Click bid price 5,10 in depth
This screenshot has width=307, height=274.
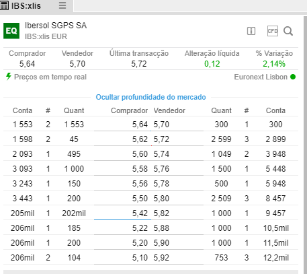pyautogui.click(x=140, y=258)
